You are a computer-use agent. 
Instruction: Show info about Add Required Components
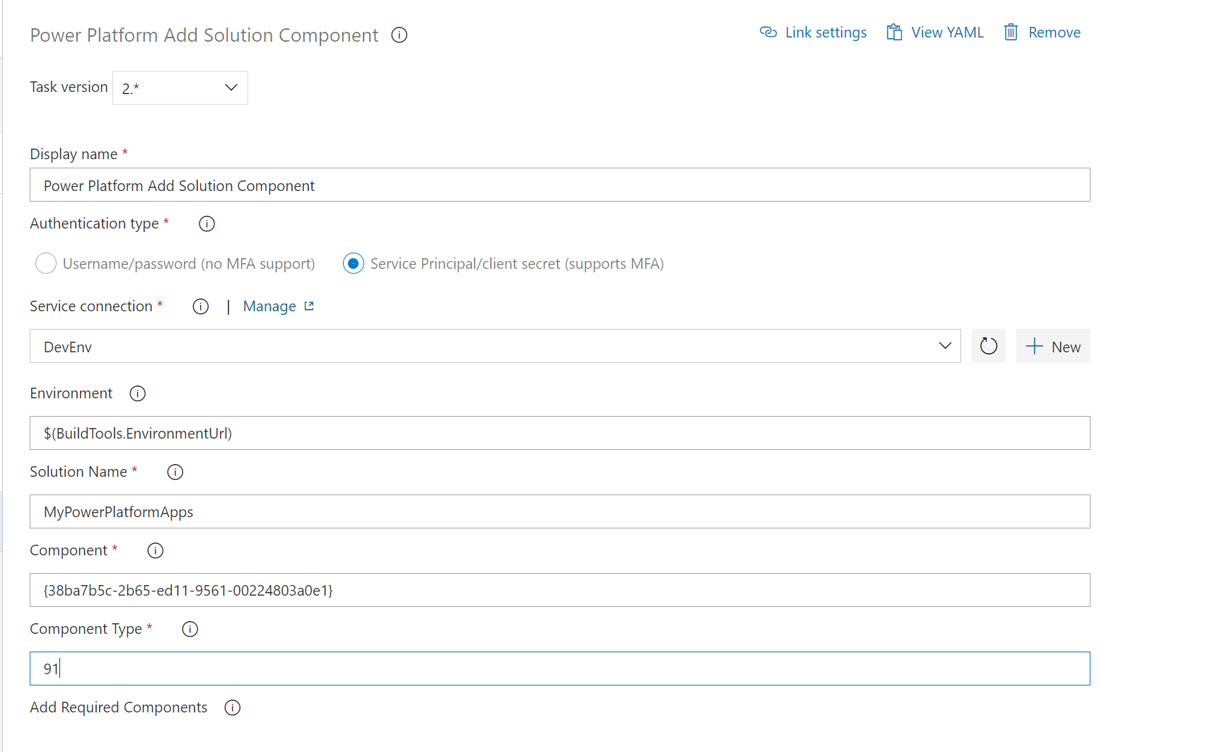click(x=232, y=707)
